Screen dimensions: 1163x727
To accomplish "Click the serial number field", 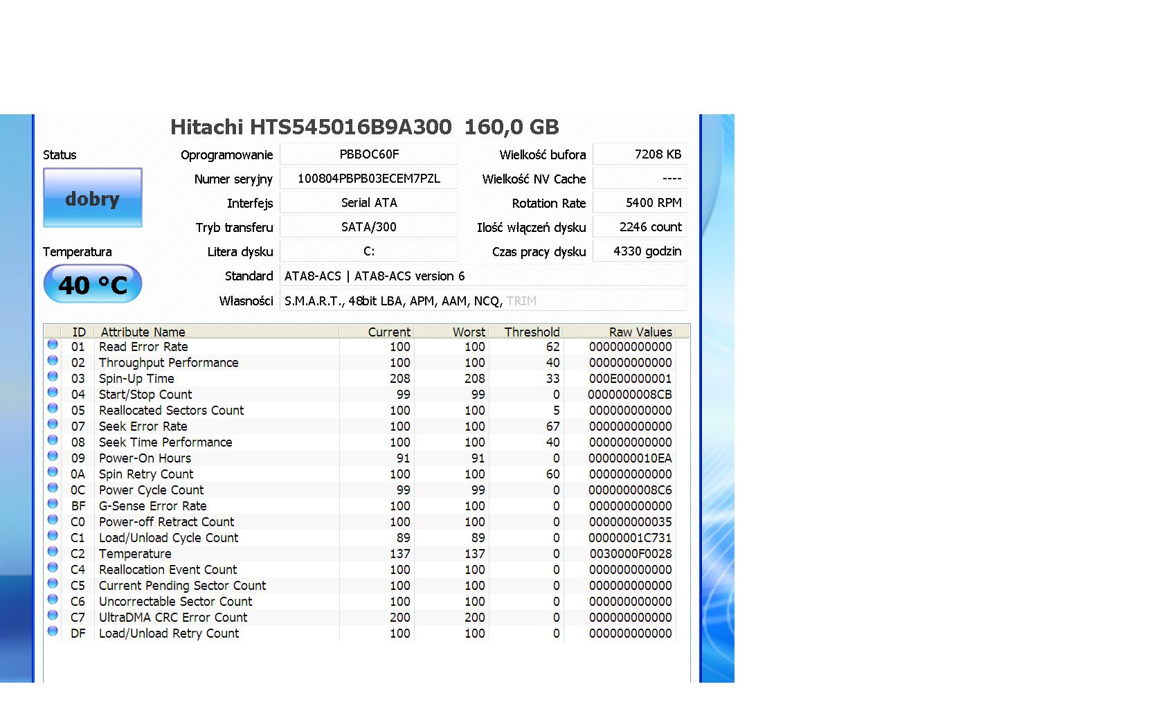I will click(x=369, y=178).
